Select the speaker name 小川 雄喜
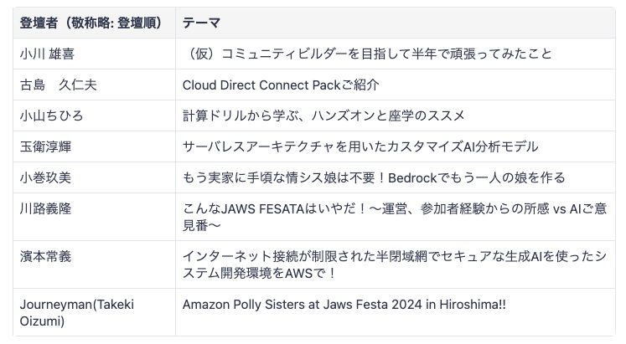 point(47,54)
